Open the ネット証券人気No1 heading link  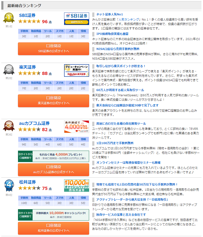point(110,14)
